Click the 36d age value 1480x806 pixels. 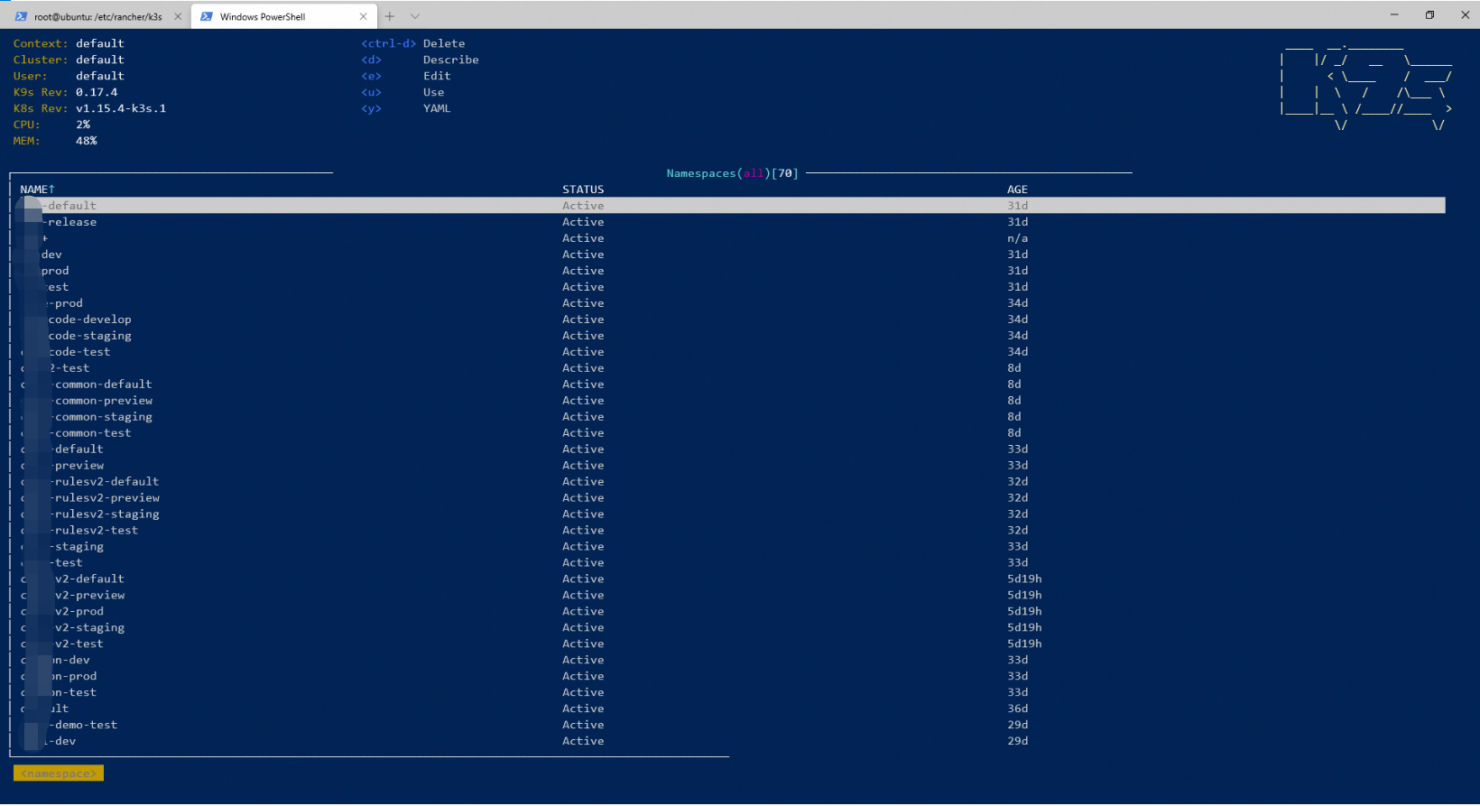1017,709
